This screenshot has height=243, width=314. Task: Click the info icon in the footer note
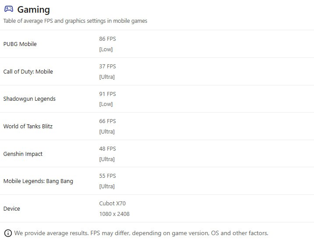point(8,233)
